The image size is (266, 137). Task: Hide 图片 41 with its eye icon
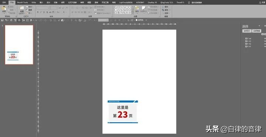[x=265, y=46]
